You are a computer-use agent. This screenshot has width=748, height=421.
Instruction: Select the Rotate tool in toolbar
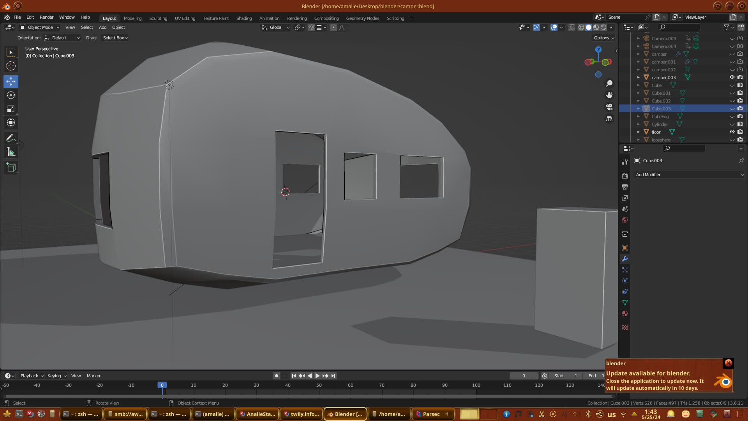(11, 95)
